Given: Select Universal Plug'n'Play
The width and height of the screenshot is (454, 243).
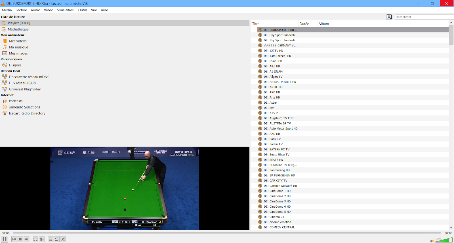Looking at the screenshot, I should (25, 89).
